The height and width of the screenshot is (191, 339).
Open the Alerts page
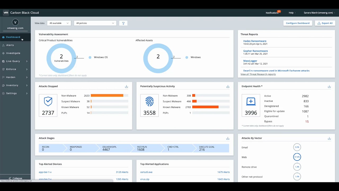pos(15,45)
